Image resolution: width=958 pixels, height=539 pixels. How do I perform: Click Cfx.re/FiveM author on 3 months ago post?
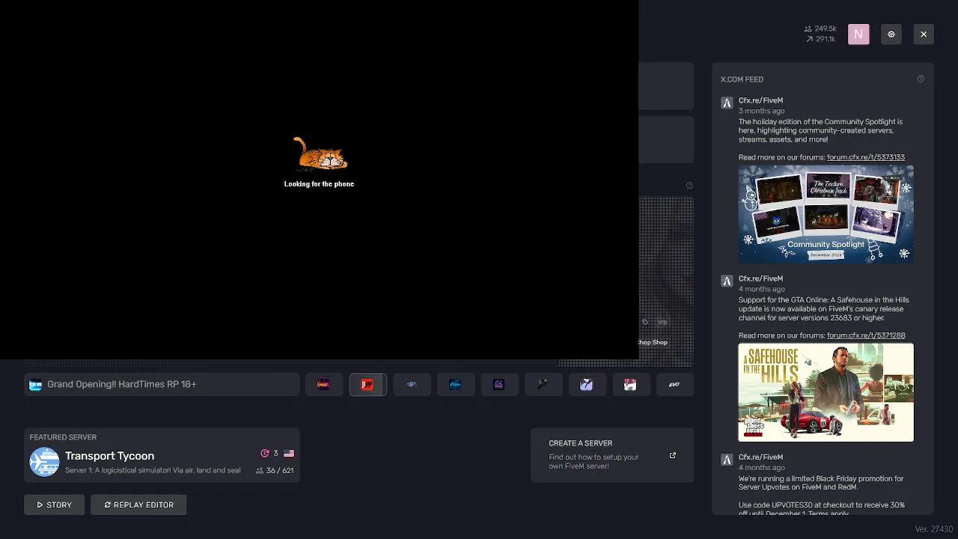760,100
